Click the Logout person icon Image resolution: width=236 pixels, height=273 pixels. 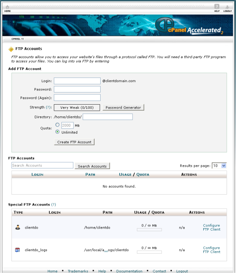click(227, 7)
